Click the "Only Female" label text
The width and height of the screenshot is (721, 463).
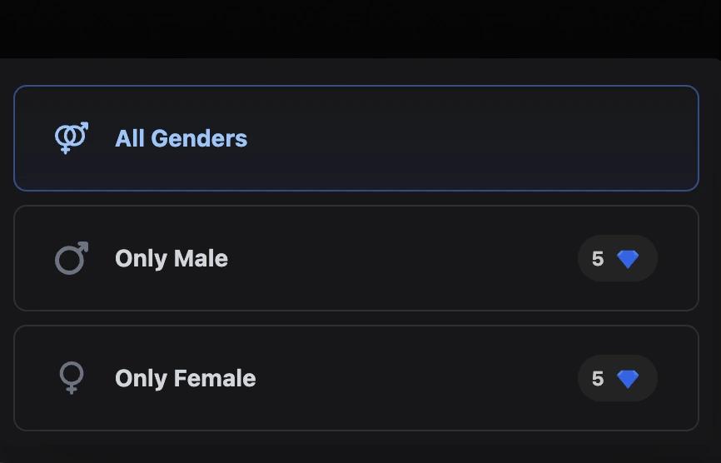(x=185, y=378)
